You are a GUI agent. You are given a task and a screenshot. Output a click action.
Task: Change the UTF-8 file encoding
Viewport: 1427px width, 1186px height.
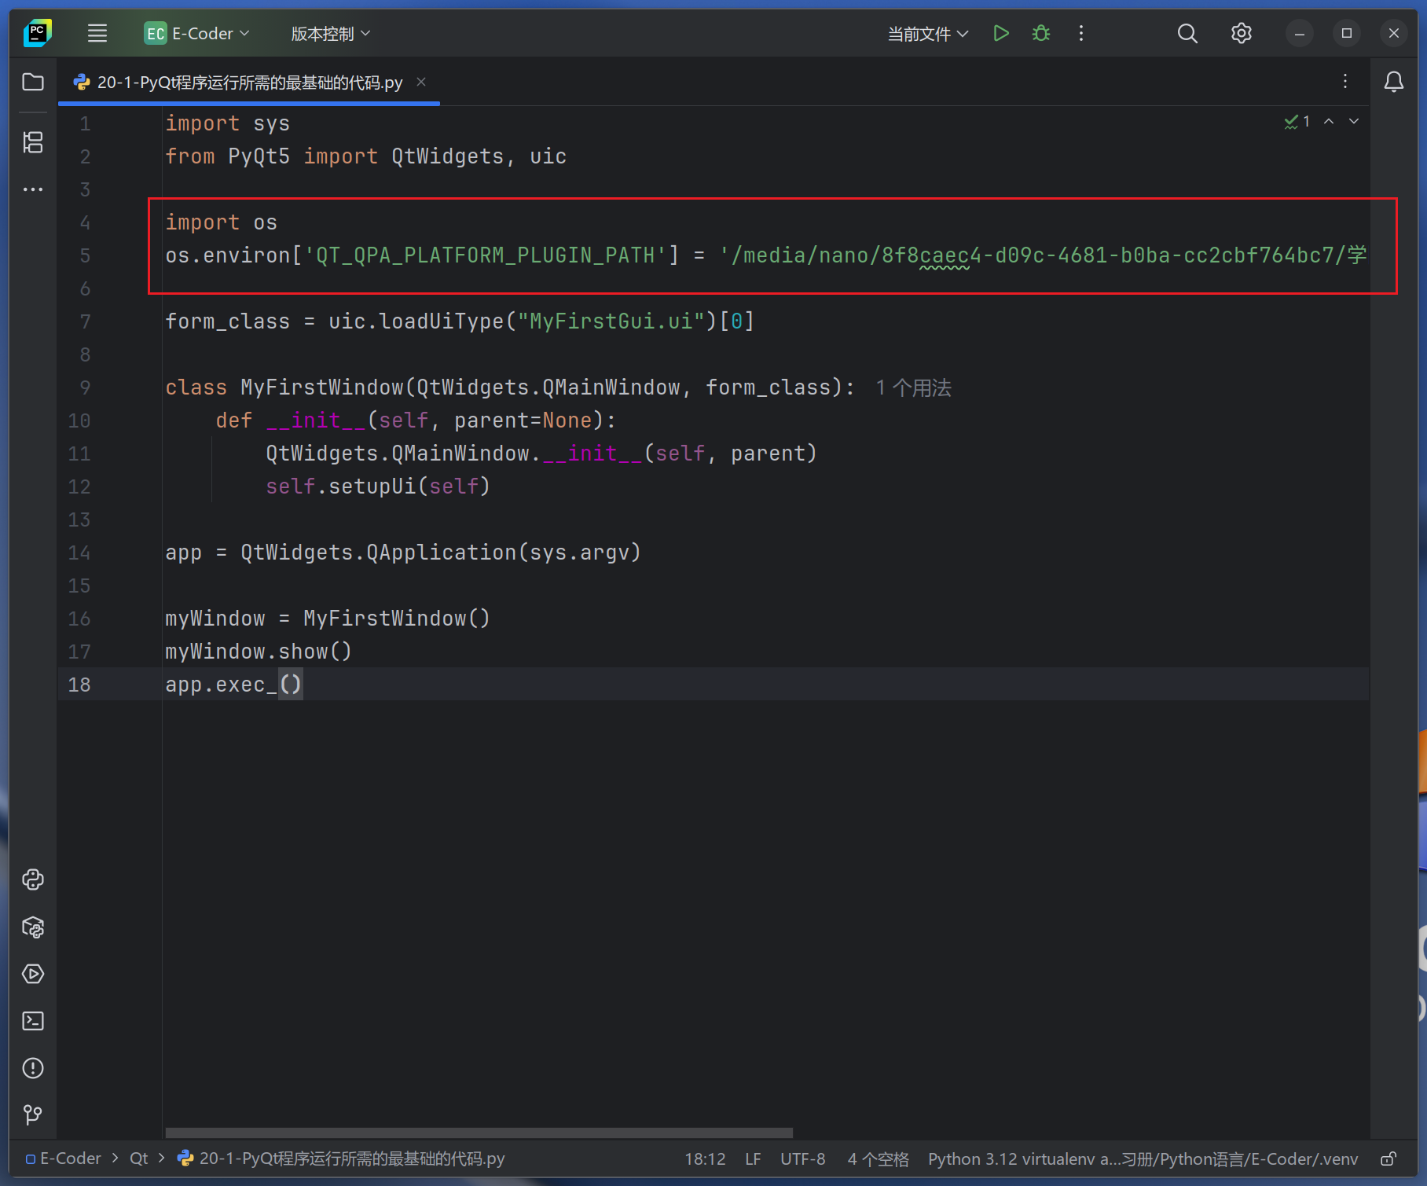click(x=803, y=1159)
